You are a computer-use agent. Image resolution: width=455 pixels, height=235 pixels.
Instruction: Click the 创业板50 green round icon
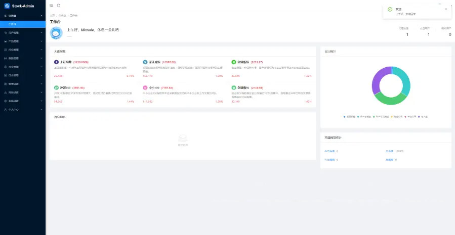(x=234, y=87)
